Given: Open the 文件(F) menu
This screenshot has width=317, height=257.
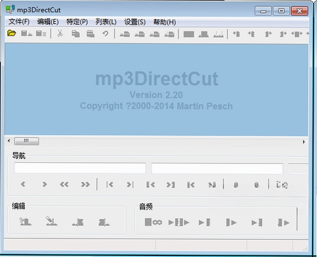Looking at the screenshot, I should tap(19, 22).
